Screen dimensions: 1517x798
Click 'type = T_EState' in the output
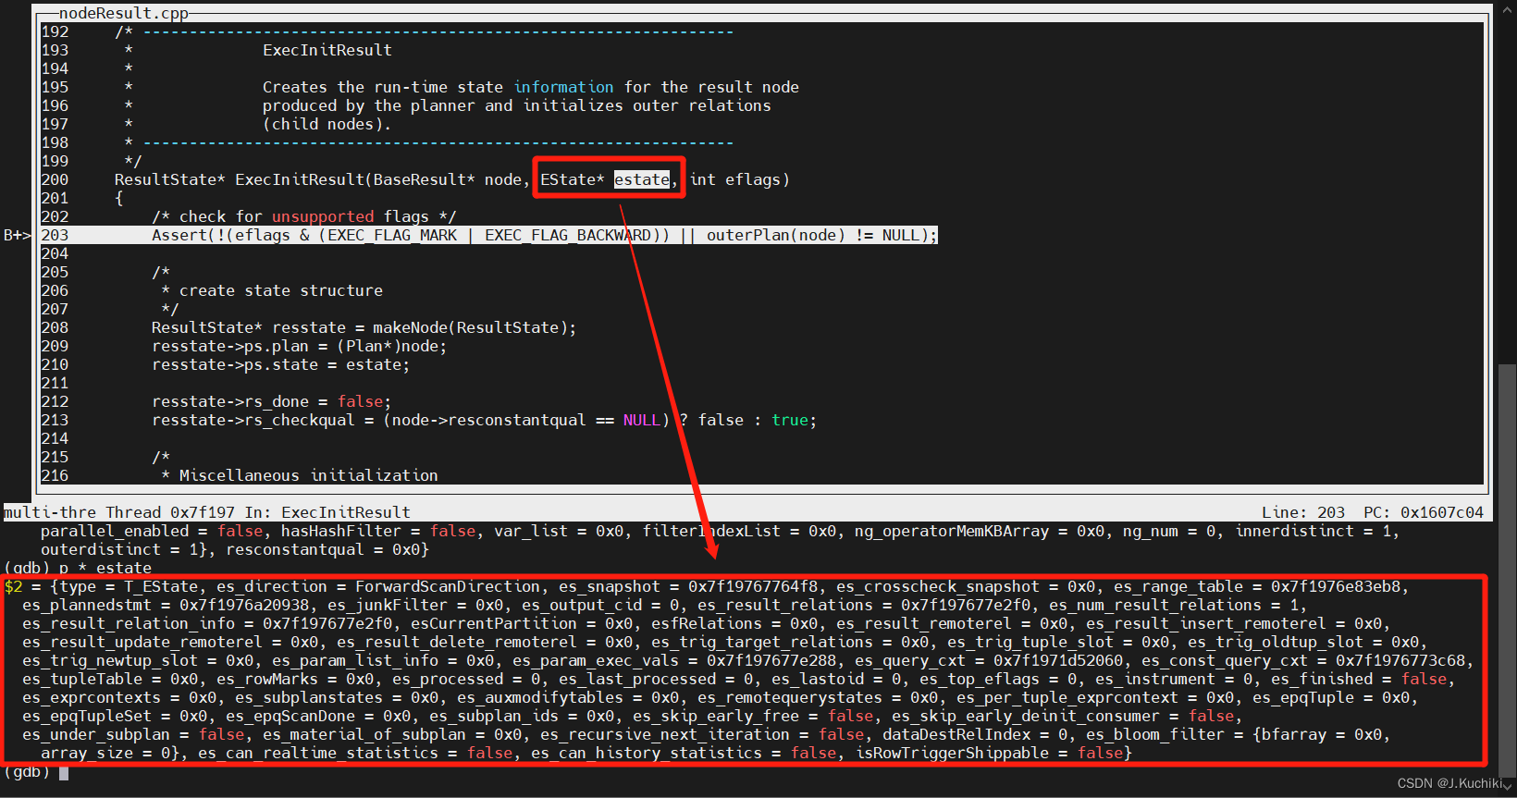click(x=129, y=586)
